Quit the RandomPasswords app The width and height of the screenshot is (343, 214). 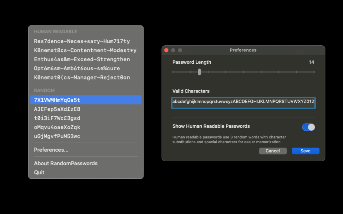(x=39, y=173)
